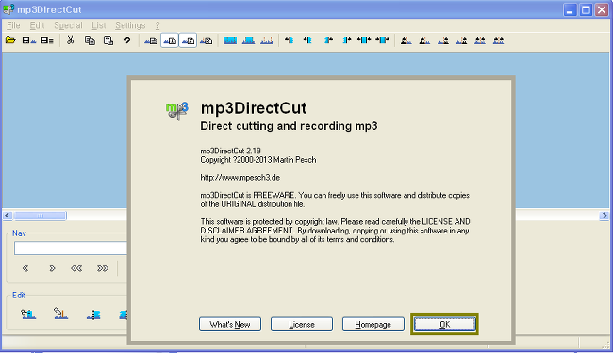Click the double left chevron rewind in Nav
The width and height of the screenshot is (613, 353).
point(76,268)
